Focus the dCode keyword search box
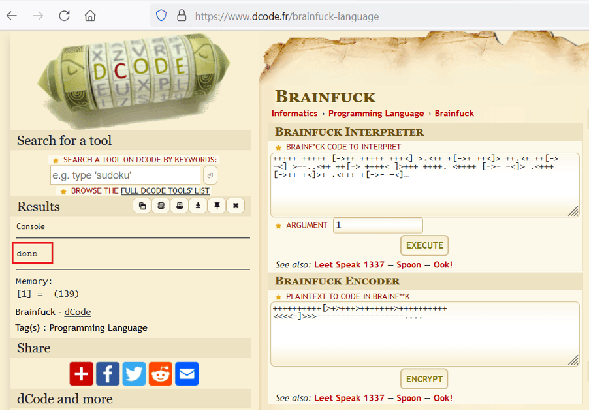The image size is (589, 411). coord(125,175)
